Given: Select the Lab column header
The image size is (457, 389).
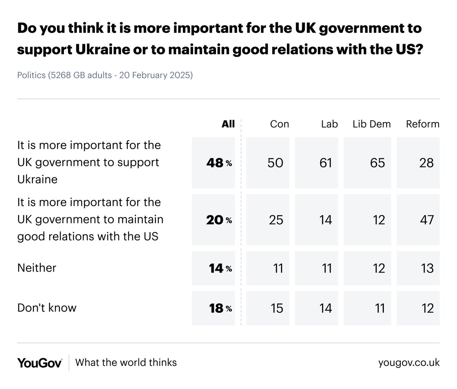Looking at the screenshot, I should coord(329,124).
